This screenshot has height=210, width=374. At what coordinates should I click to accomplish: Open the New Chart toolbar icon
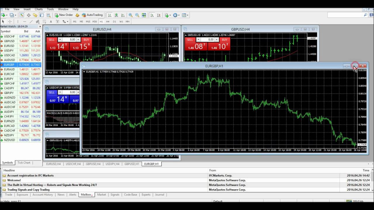point(3,15)
